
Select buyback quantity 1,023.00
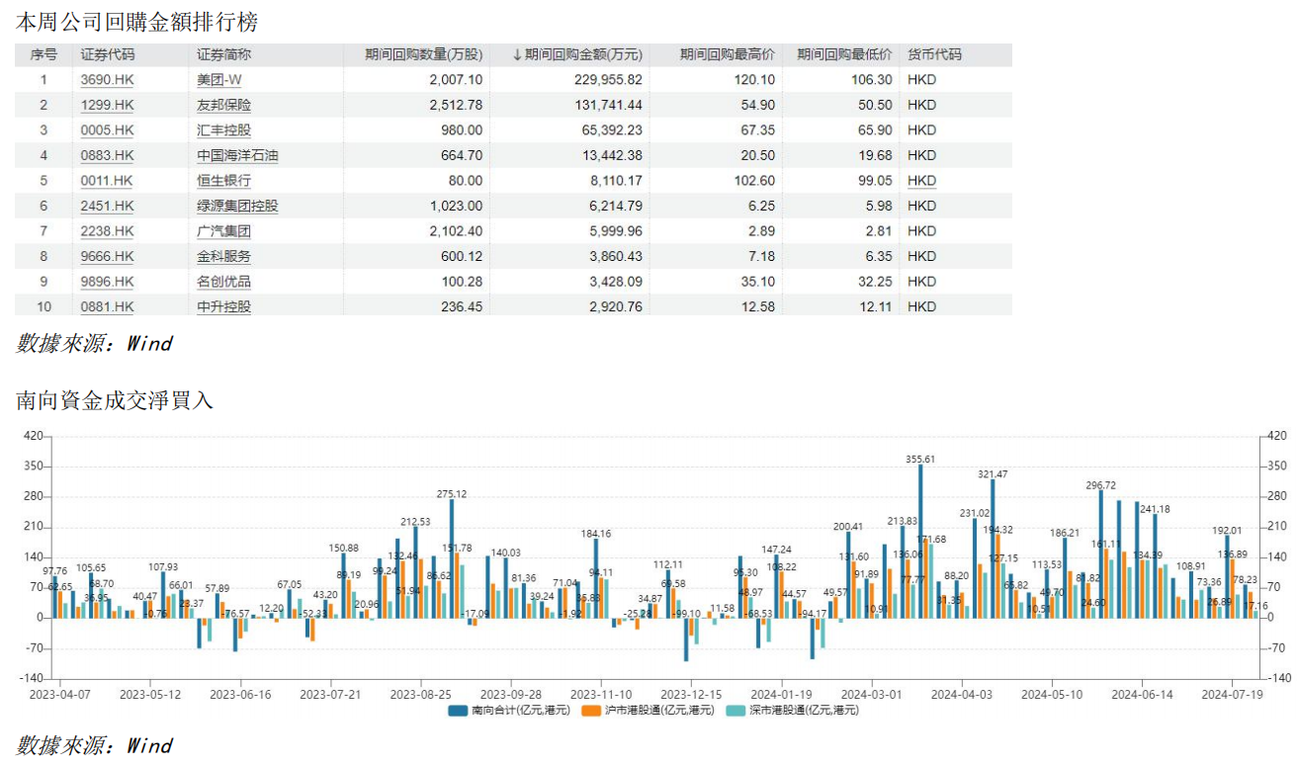pyautogui.click(x=455, y=206)
